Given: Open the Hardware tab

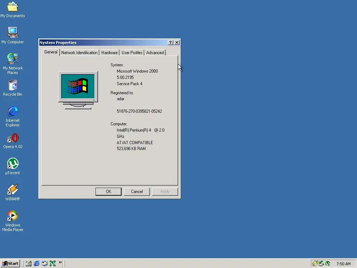Looking at the screenshot, I should [x=109, y=53].
